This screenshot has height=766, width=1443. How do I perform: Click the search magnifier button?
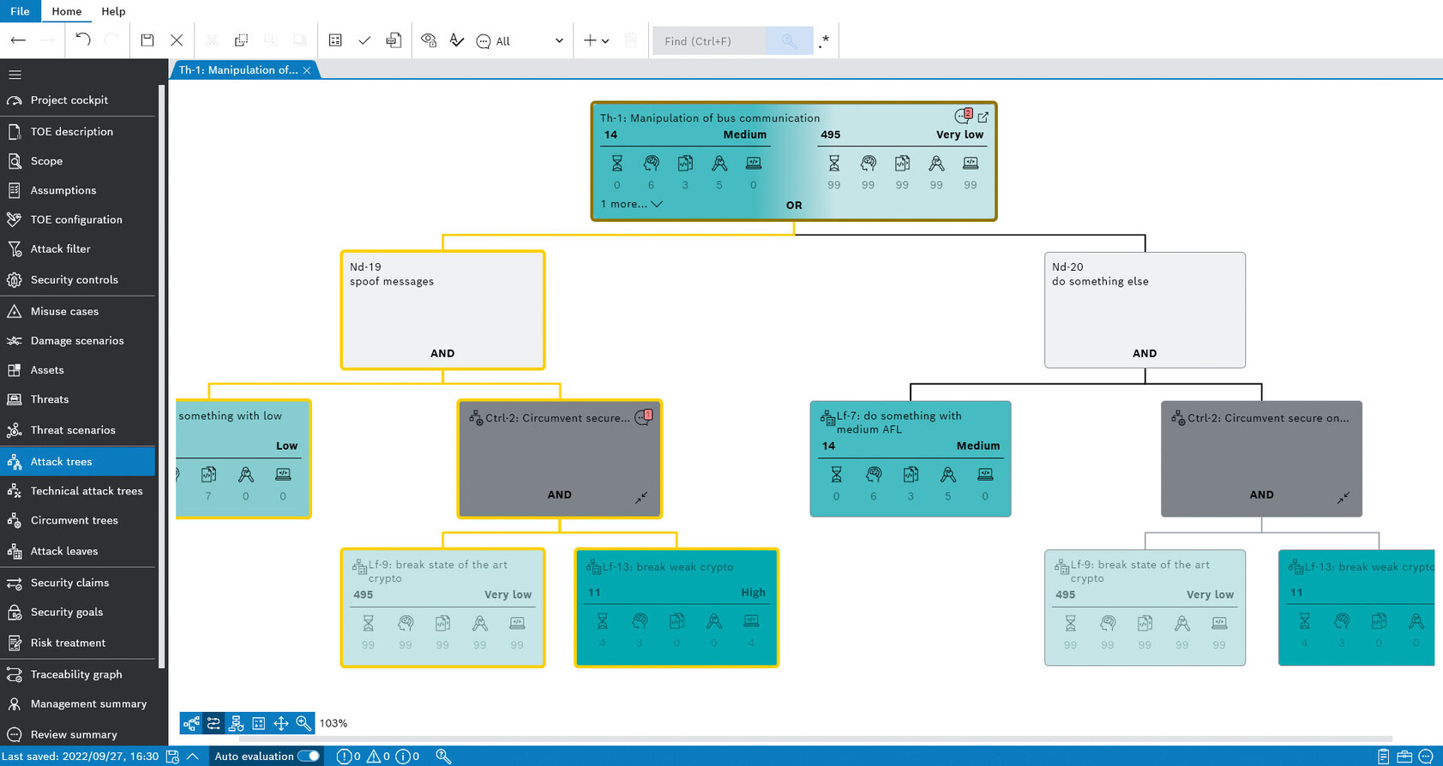[x=789, y=41]
